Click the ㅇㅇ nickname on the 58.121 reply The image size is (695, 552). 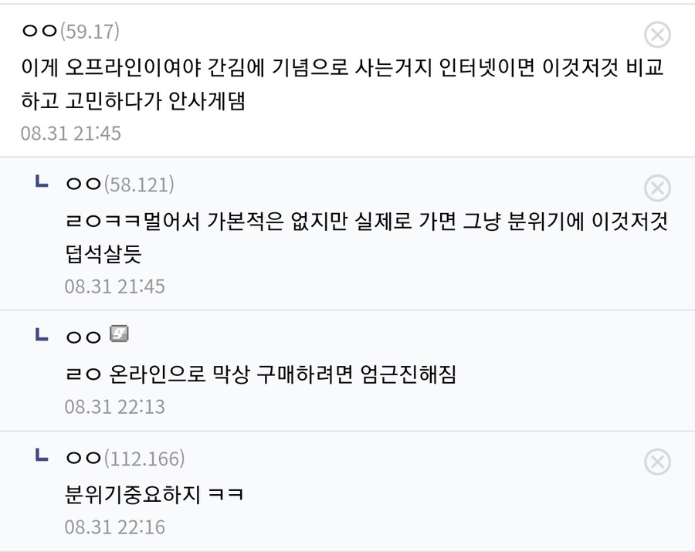coord(83,185)
